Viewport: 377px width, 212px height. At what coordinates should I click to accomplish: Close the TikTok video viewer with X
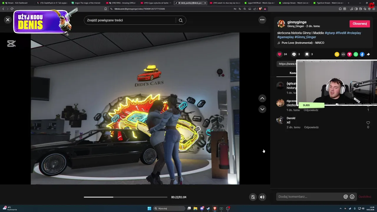(x=8, y=20)
